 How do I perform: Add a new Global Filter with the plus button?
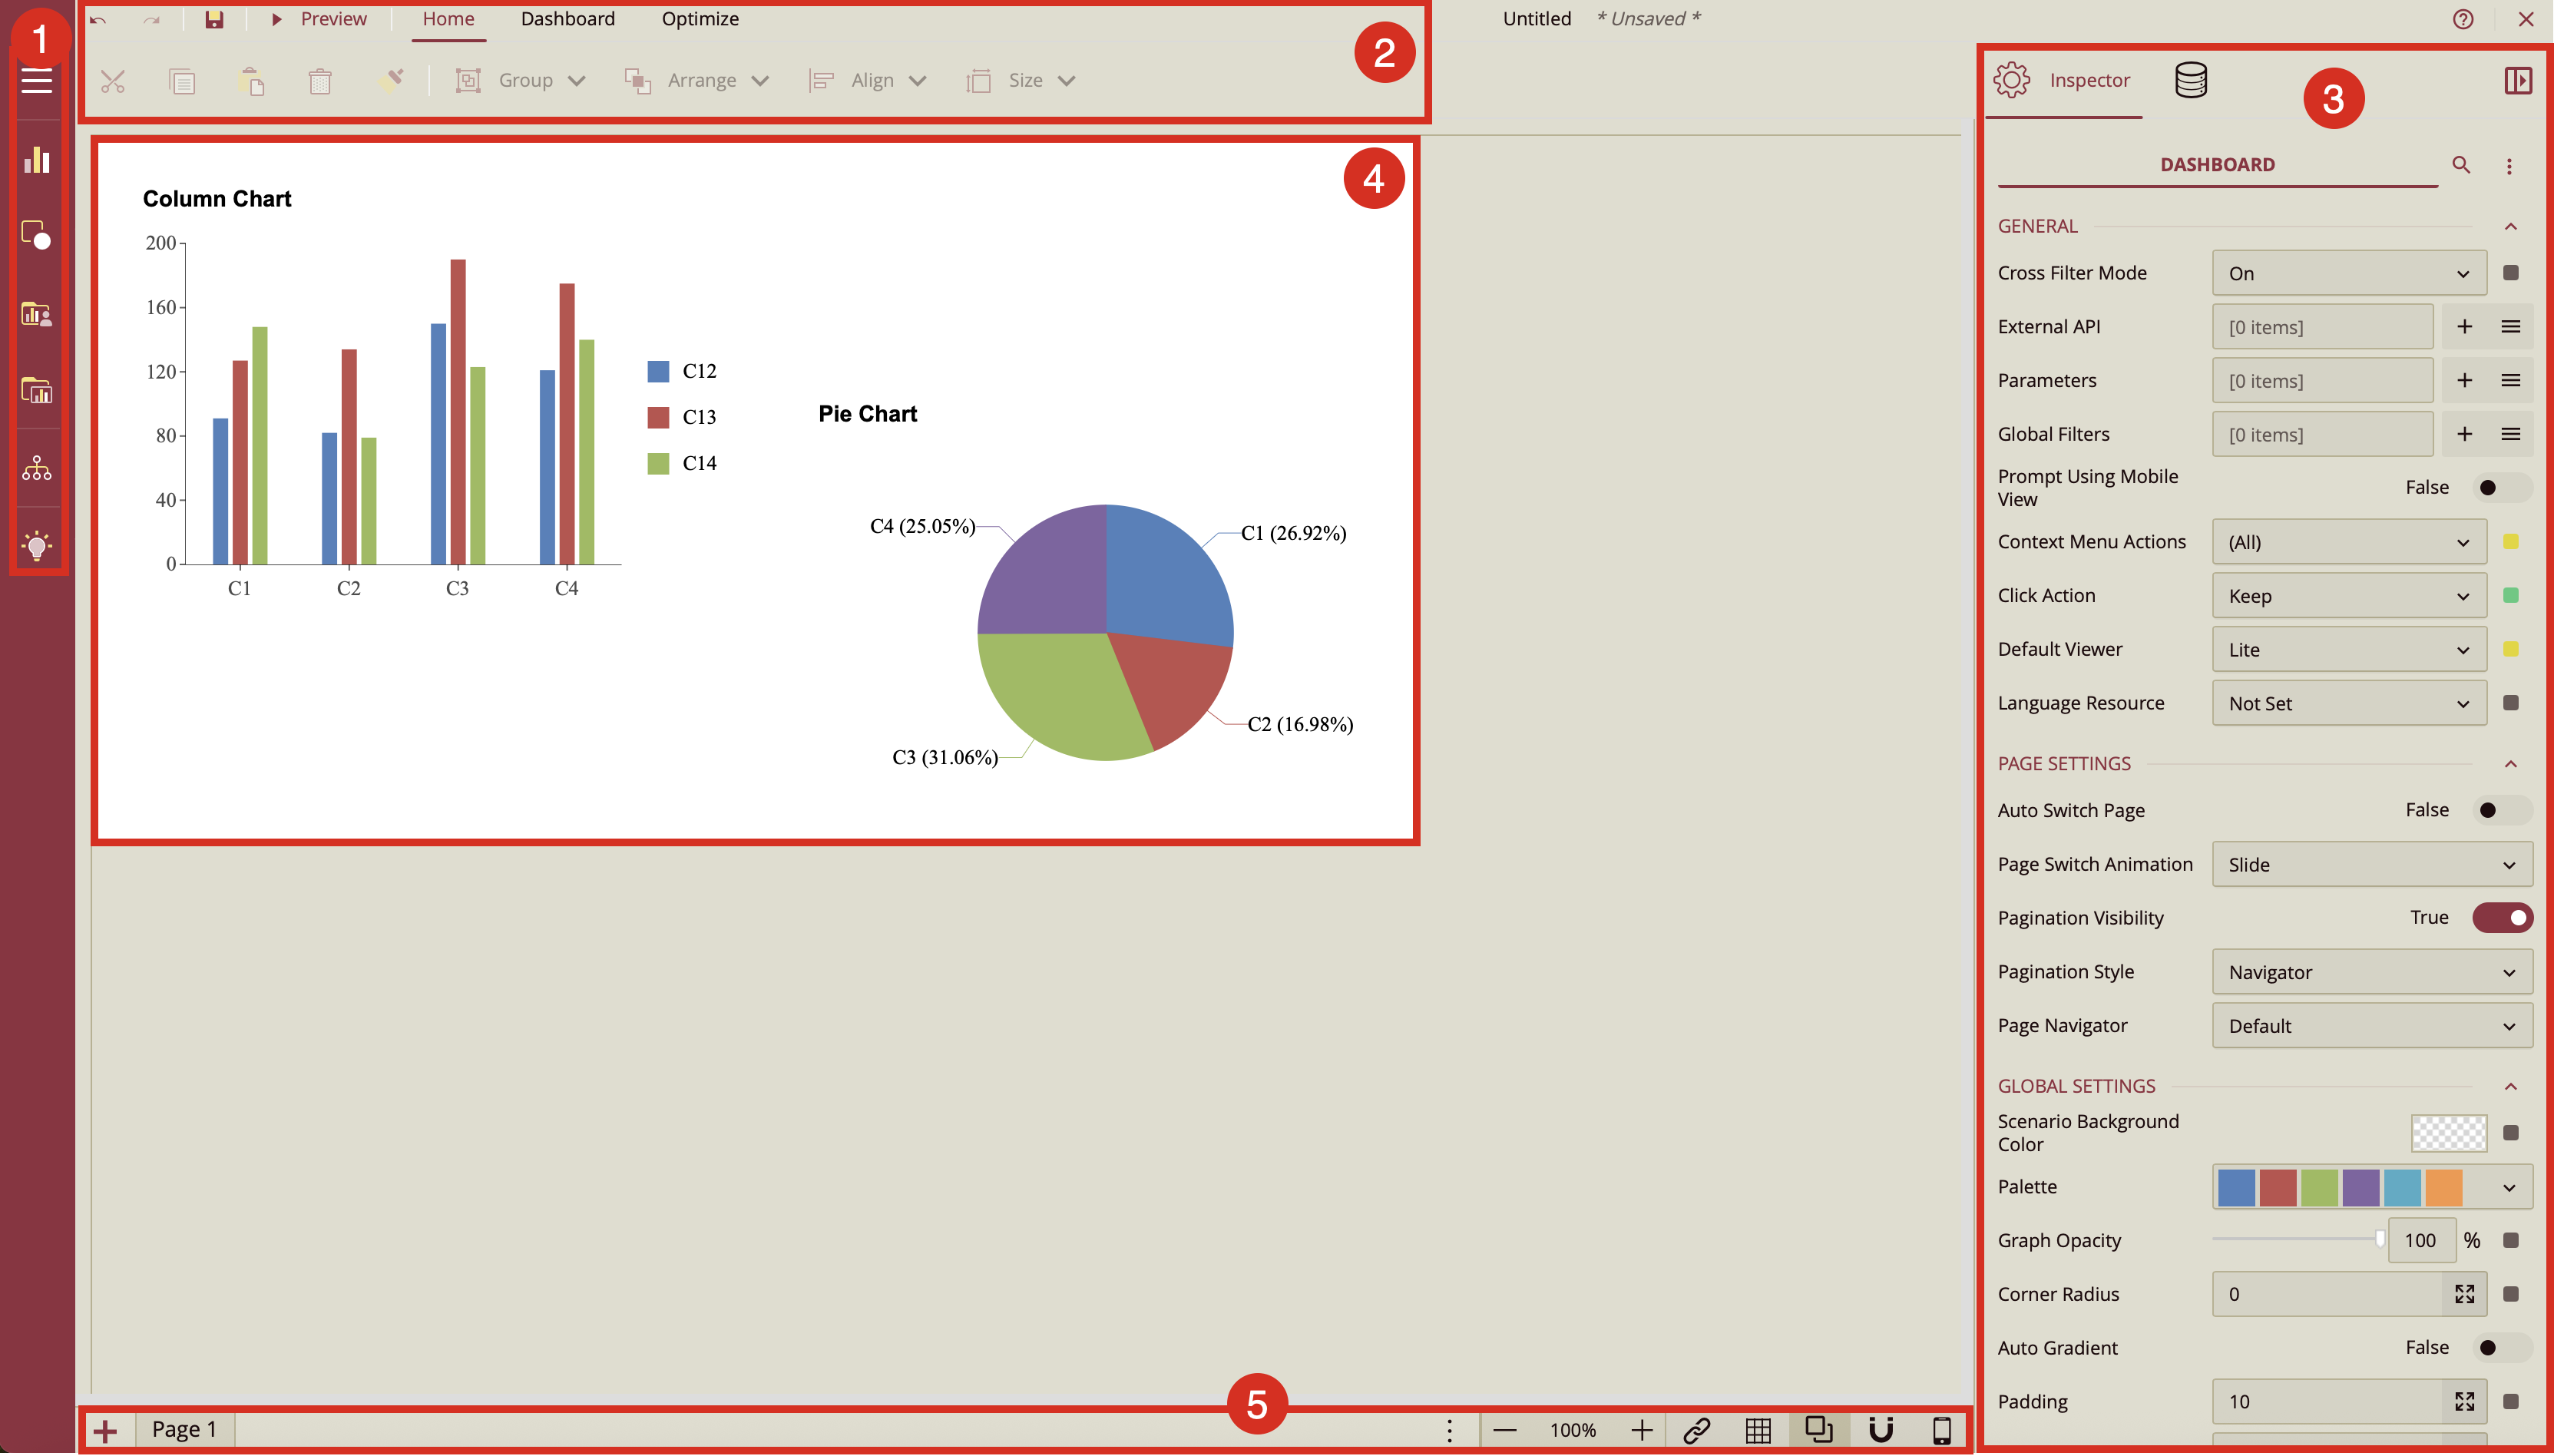point(2464,433)
